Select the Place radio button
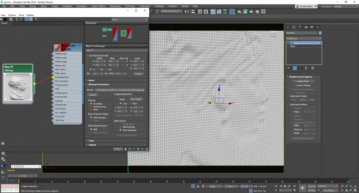Viewport: 359px width, 193px height. click(130, 103)
